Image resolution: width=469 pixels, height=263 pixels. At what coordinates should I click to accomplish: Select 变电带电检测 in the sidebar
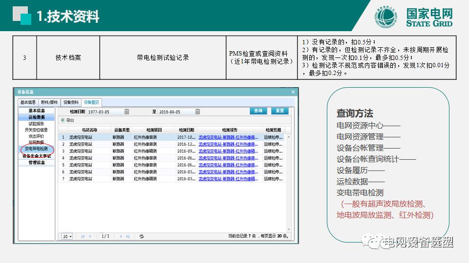click(37, 149)
